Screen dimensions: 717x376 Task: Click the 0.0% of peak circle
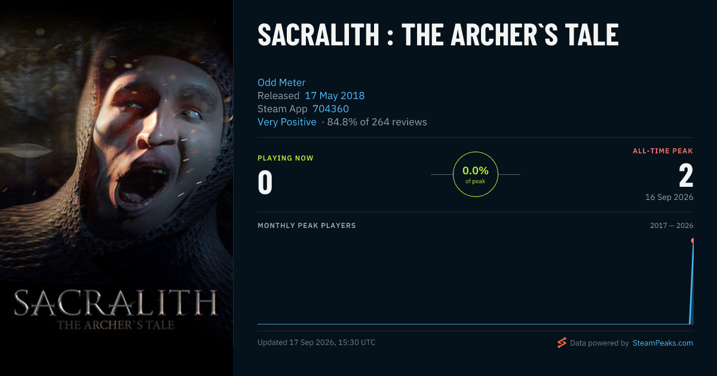pyautogui.click(x=476, y=174)
